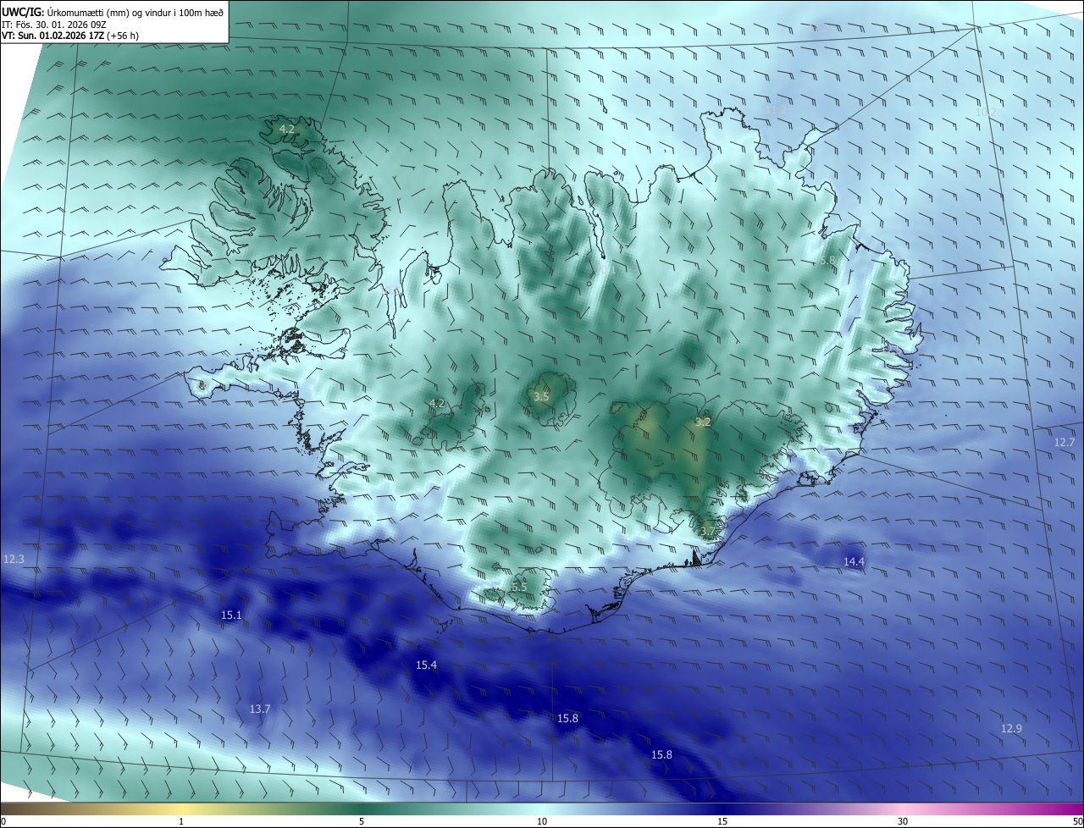Click the 12.3 precipitation value label
The image size is (1084, 828).
tap(14, 559)
